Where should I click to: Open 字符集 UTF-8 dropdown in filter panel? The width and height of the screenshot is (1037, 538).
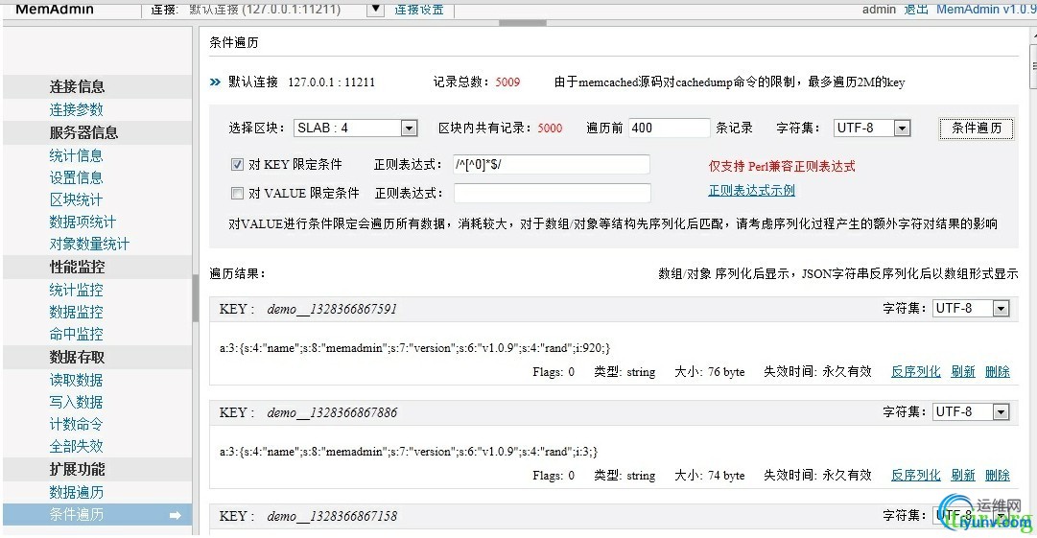tap(872, 128)
